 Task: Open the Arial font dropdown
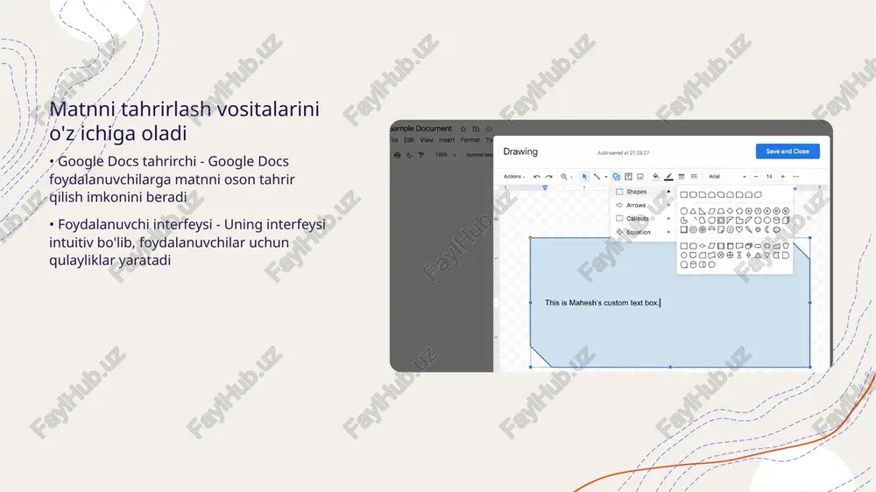pos(727,177)
